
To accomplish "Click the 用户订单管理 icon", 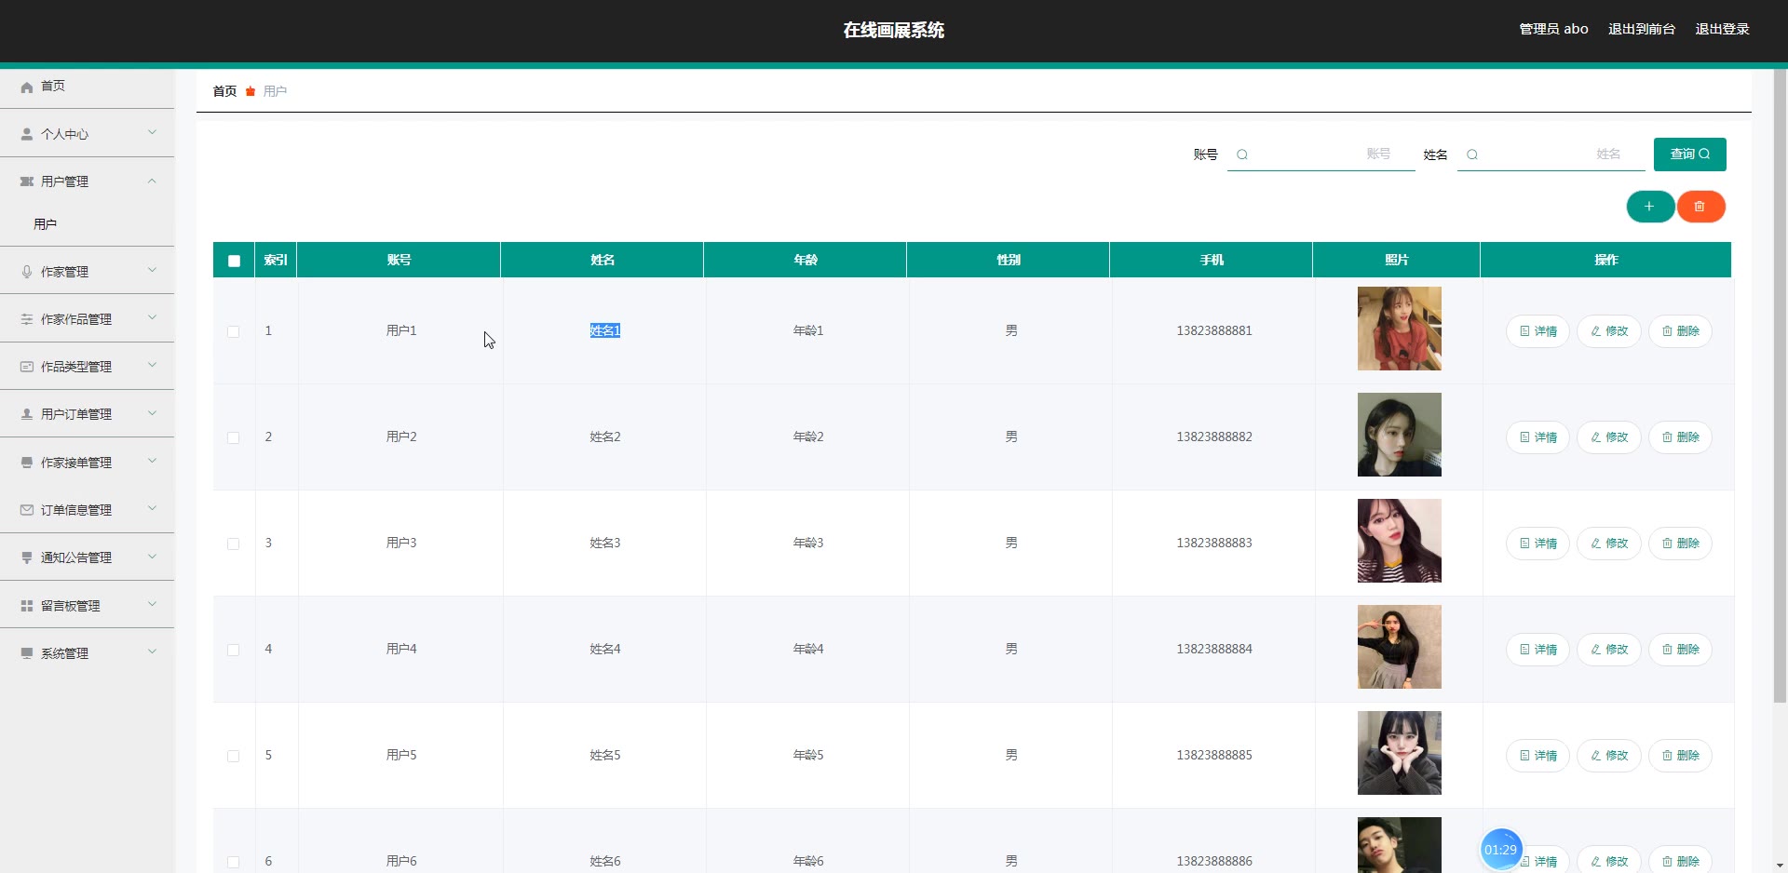I will (27, 414).
